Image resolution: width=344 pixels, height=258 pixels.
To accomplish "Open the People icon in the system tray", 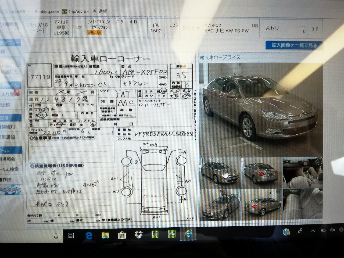I will 300,231.
